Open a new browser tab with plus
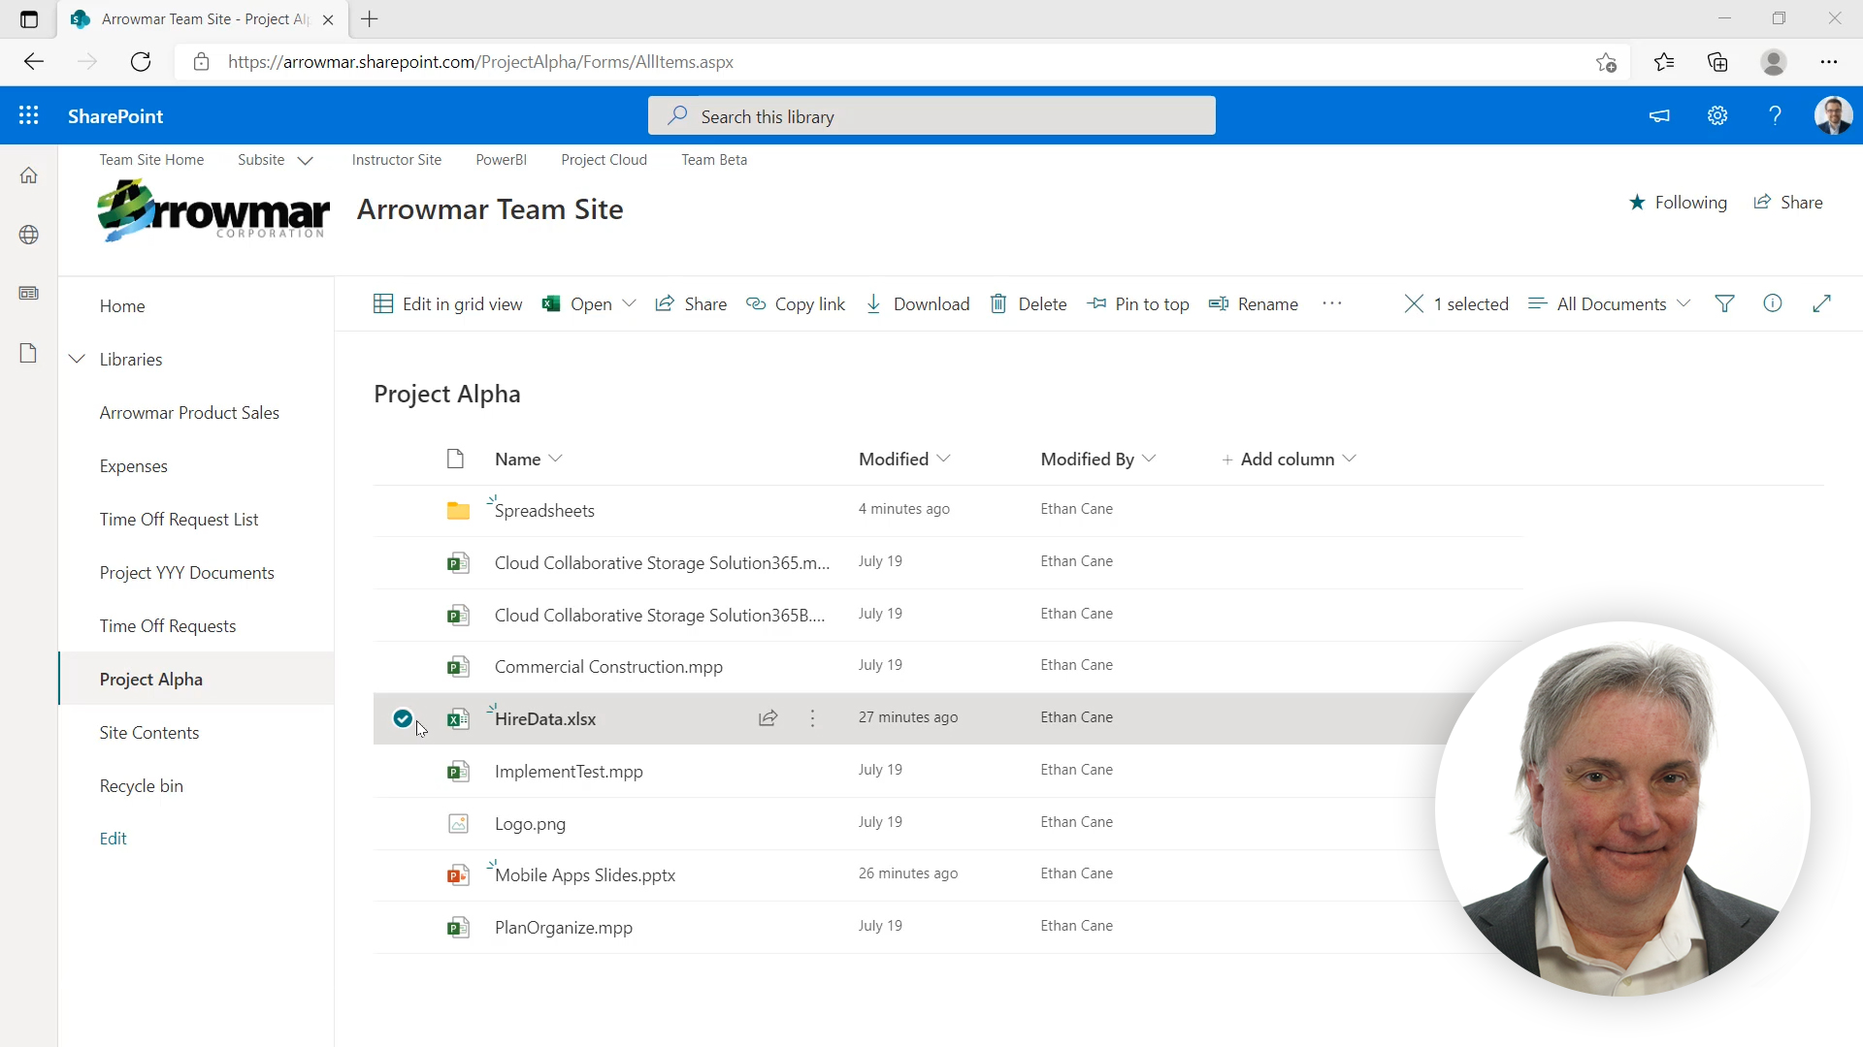 click(370, 18)
